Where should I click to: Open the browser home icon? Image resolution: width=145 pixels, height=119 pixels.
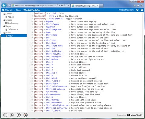(x=135, y=5)
